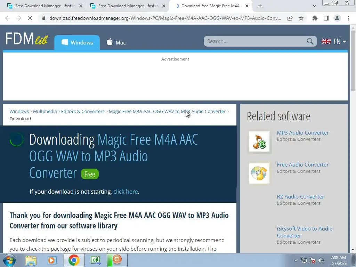Click the page vertical scrollbar thumb
The width and height of the screenshot is (356, 267).
(x=353, y=60)
